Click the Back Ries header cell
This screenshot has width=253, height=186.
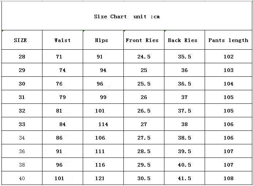pyautogui.click(x=185, y=40)
